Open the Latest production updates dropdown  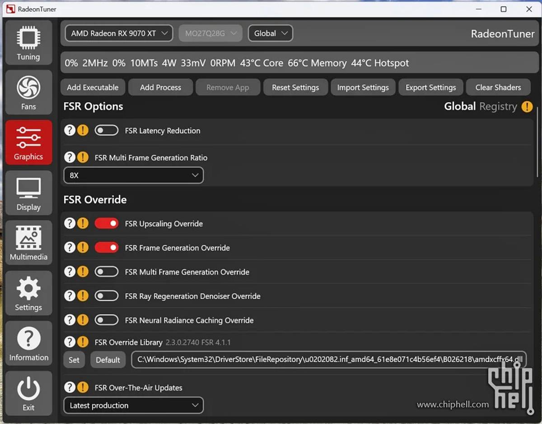tap(134, 405)
